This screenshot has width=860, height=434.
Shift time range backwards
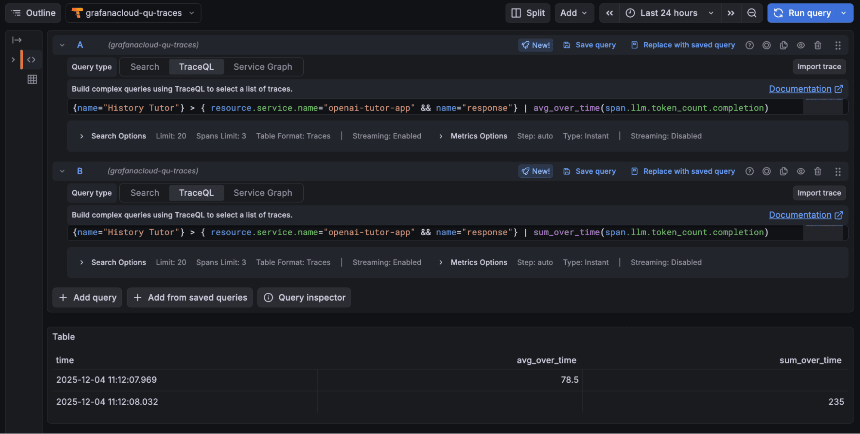pyautogui.click(x=609, y=13)
